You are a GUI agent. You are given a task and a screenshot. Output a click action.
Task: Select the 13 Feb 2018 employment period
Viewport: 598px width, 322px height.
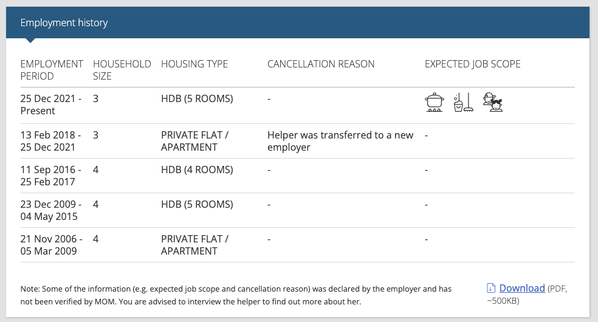(x=50, y=141)
